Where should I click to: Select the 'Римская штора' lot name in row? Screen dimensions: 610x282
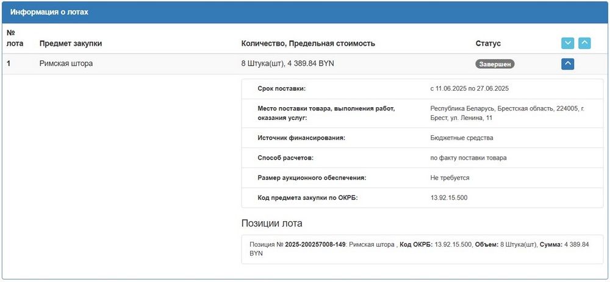[x=66, y=63]
